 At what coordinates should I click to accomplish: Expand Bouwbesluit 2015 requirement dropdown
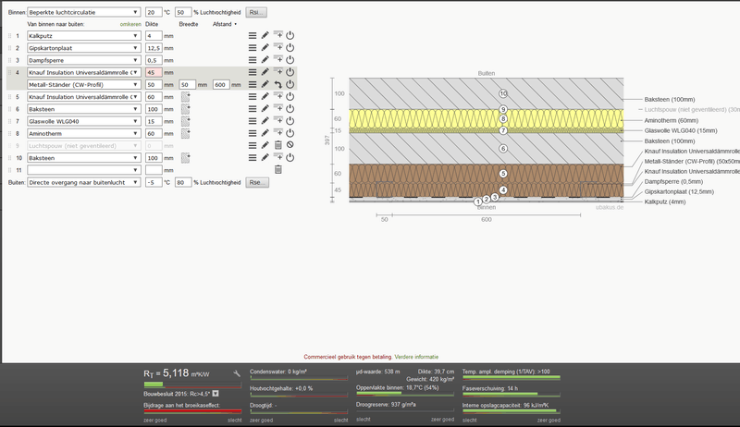(x=215, y=393)
